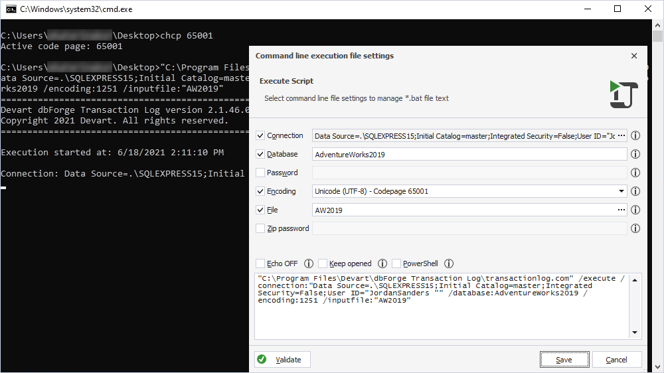This screenshot has width=664, height=373.
Task: Uncheck the File checkbox
Action: coord(260,210)
